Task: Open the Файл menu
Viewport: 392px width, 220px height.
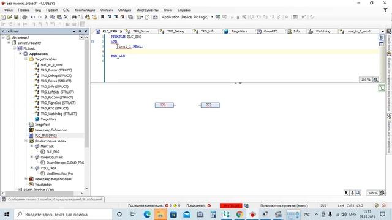Action: (x=8, y=10)
